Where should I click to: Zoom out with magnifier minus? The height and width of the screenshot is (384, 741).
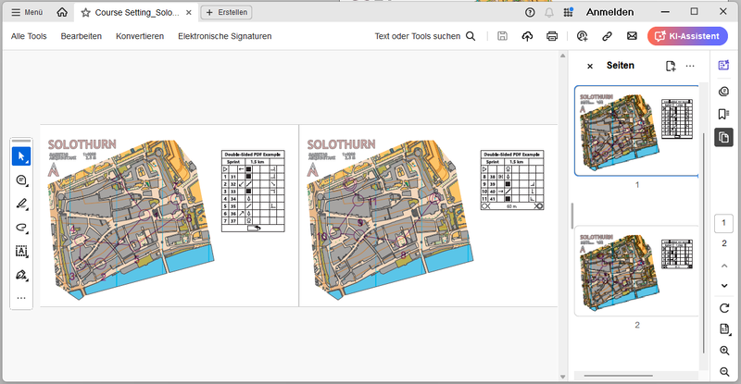tap(724, 372)
